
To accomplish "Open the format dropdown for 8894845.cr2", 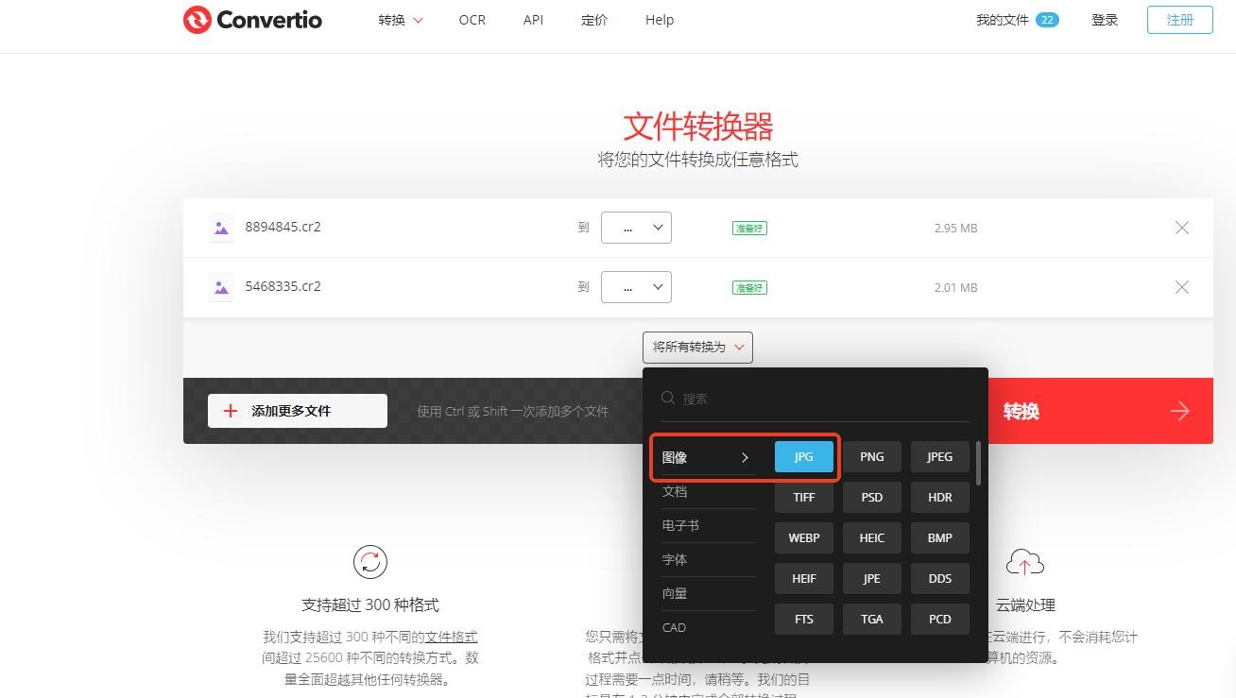I will pos(636,228).
